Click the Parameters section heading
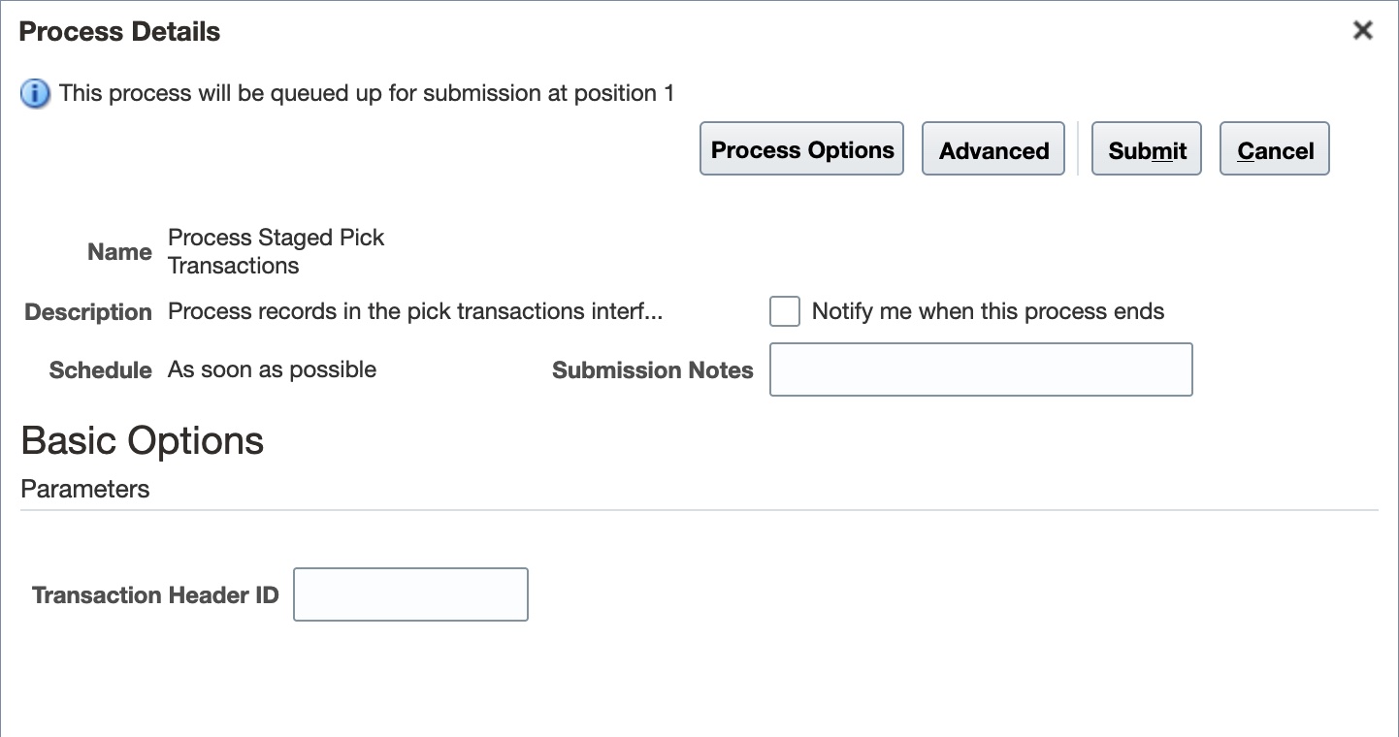Image resolution: width=1399 pixels, height=737 pixels. point(85,489)
